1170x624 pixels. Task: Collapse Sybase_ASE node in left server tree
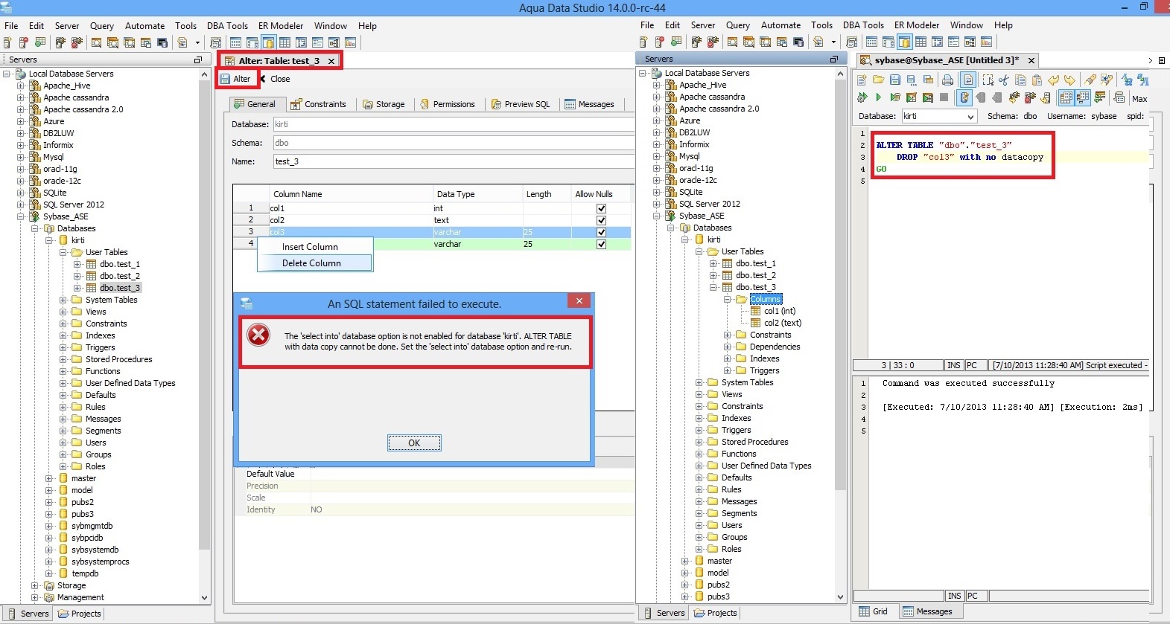pos(21,216)
